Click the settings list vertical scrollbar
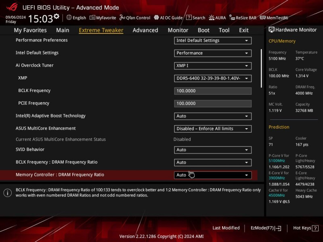This screenshot has height=242, width=323. point(261,68)
